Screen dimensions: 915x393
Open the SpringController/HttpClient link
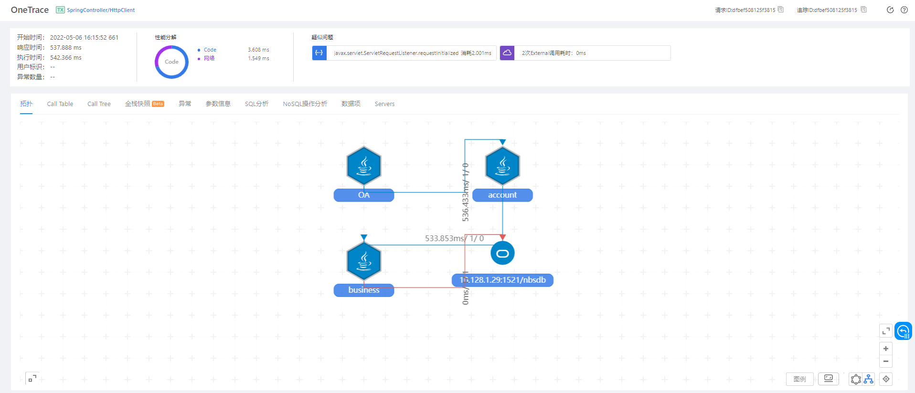(x=101, y=10)
